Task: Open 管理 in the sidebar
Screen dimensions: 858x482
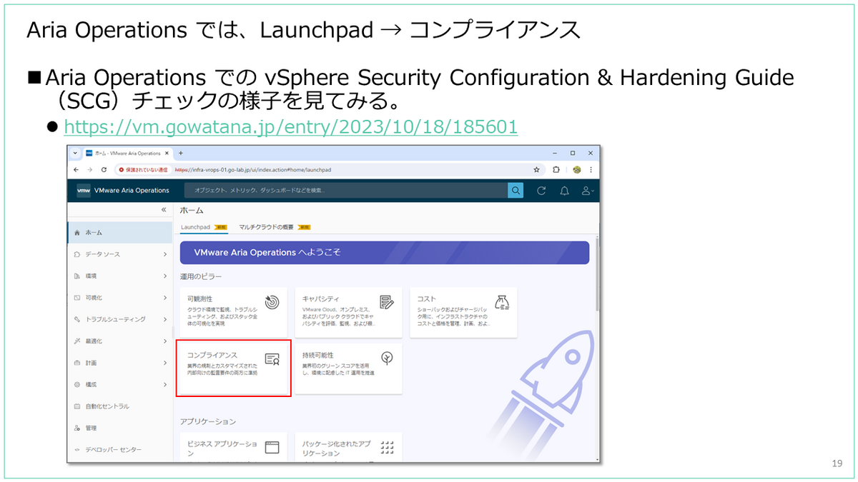Action: (91, 428)
